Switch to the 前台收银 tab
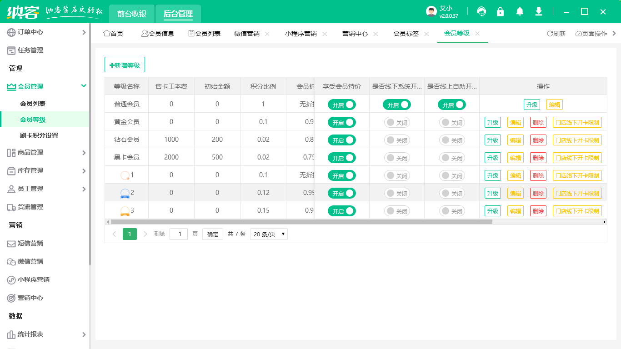 pos(131,14)
